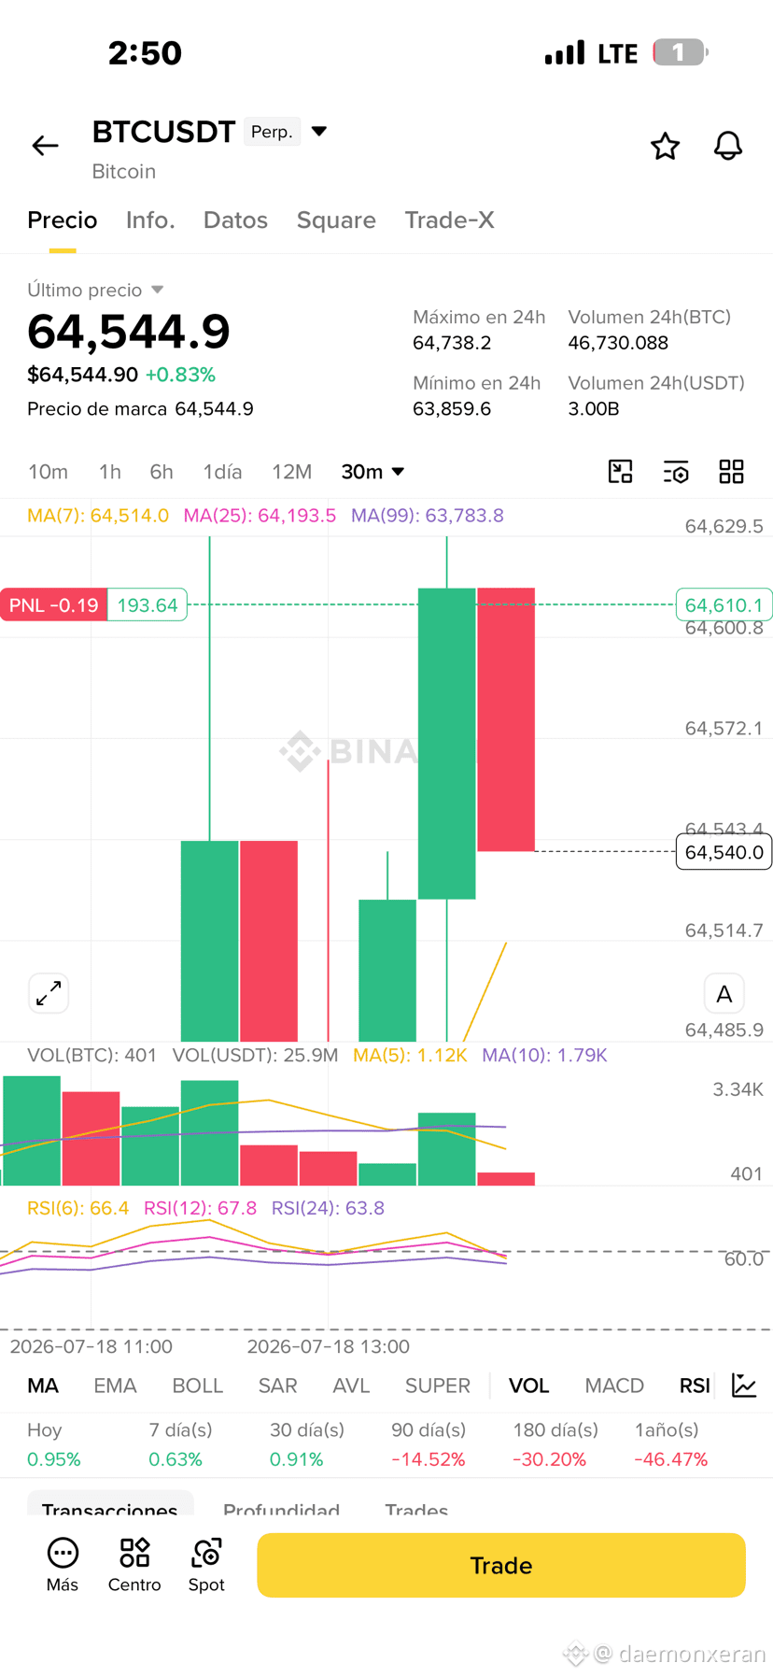This screenshot has height=1677, width=773.
Task: Tap the 64,540.0 current price tag
Action: 724,852
